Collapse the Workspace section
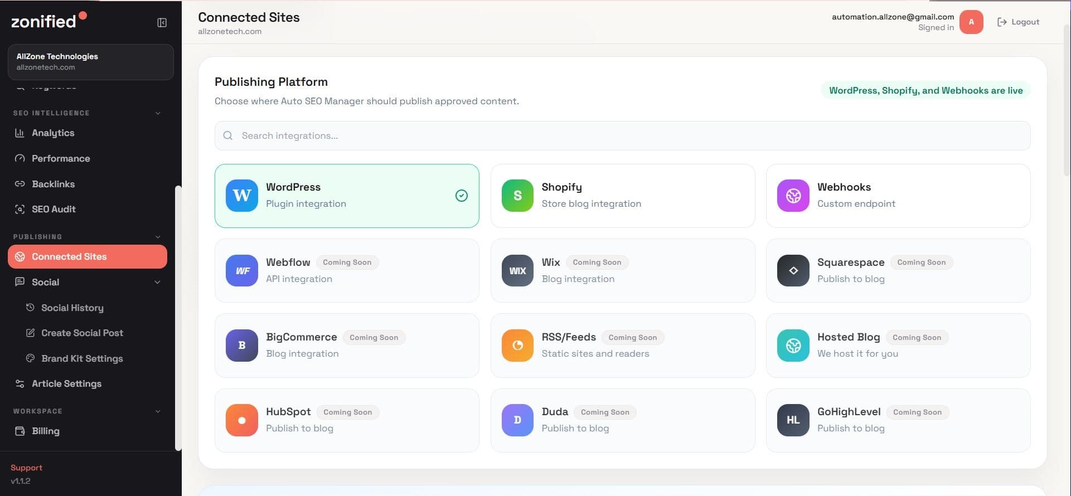Screen dimensions: 1071x496 [x=158, y=411]
